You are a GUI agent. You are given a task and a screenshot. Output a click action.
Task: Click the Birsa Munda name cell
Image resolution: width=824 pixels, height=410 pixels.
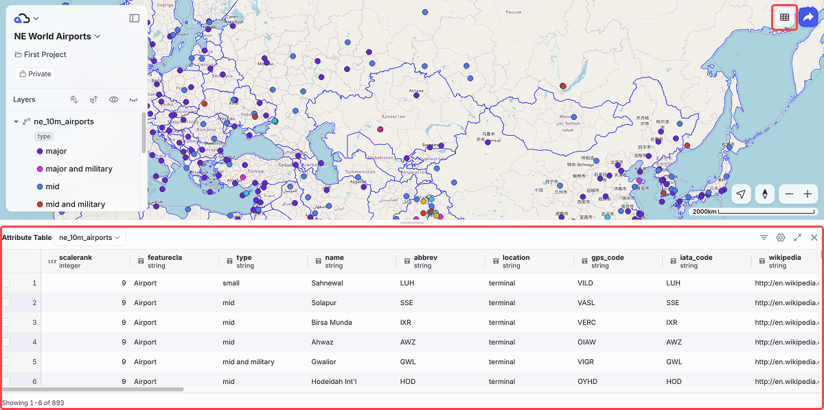click(352, 322)
